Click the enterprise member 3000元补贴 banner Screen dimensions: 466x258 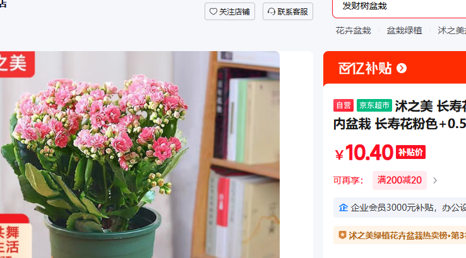coord(400,208)
